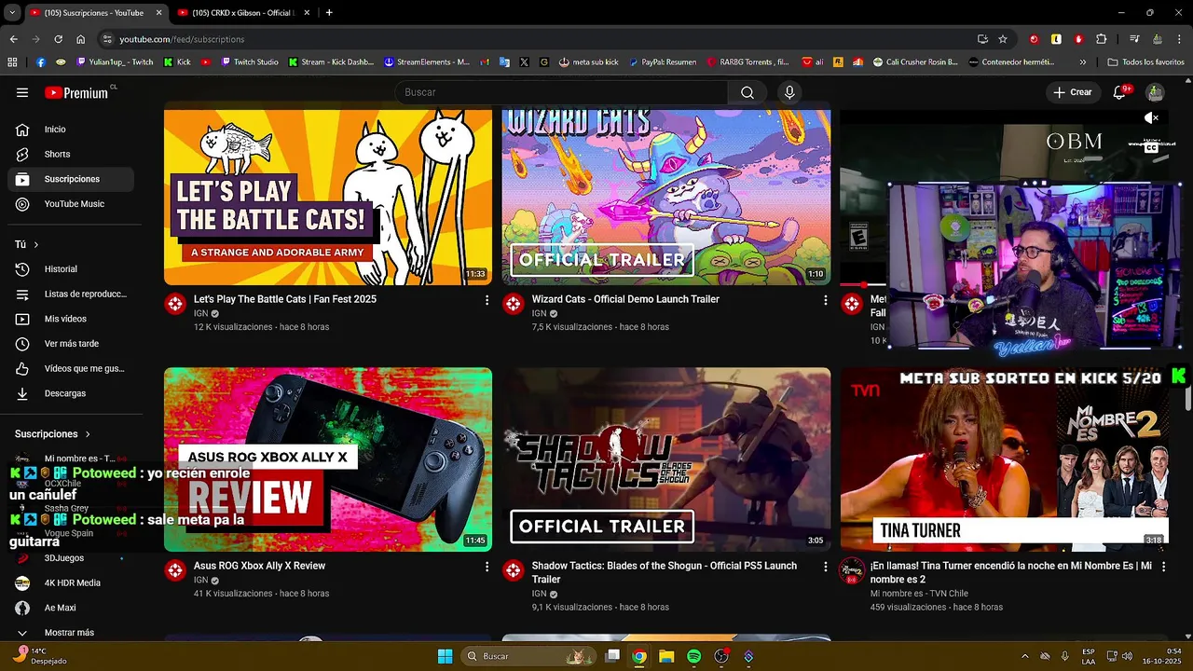Image resolution: width=1193 pixels, height=671 pixels.
Task: Expand Mostrar más subscriptions
Action: [x=71, y=633]
